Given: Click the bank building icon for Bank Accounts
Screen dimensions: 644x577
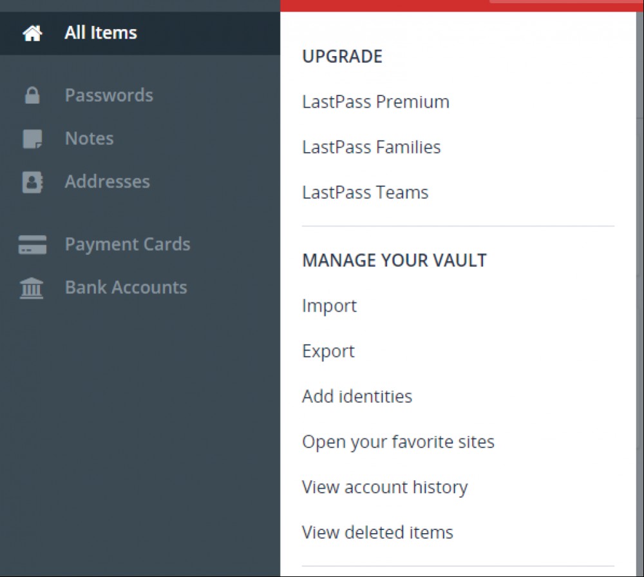Looking at the screenshot, I should (x=32, y=288).
